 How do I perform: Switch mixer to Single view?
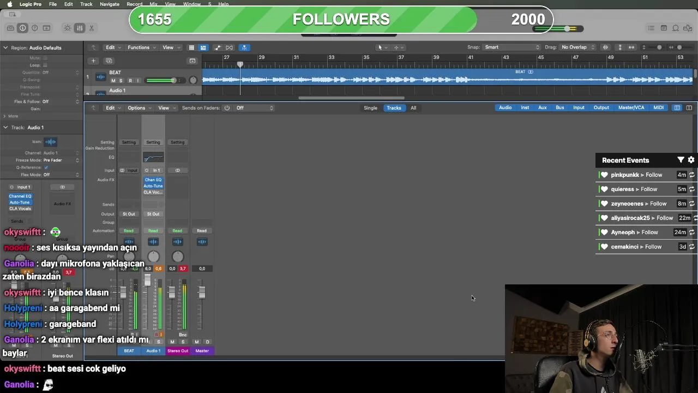(370, 108)
